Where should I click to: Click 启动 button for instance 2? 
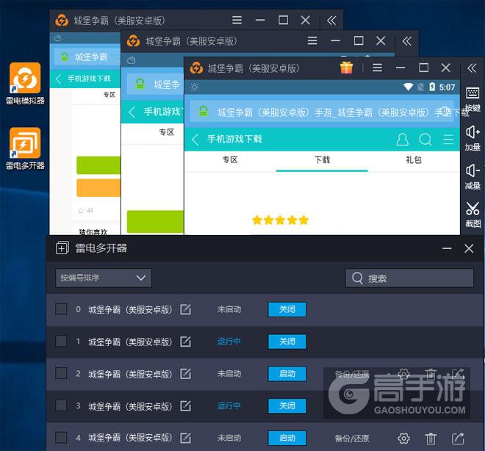pos(287,374)
